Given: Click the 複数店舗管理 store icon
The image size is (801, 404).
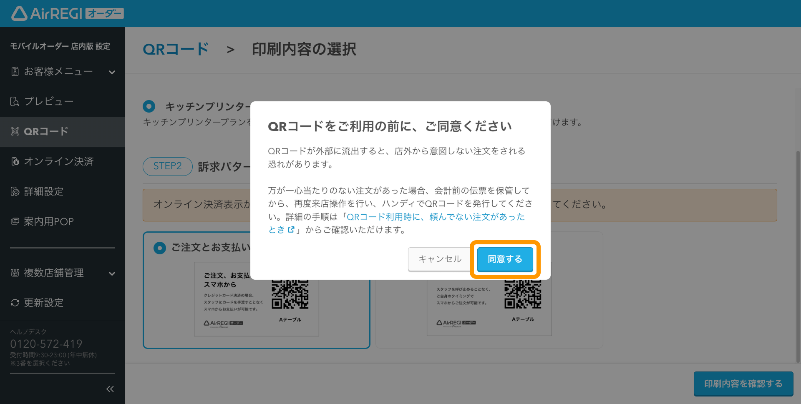Looking at the screenshot, I should [x=15, y=273].
